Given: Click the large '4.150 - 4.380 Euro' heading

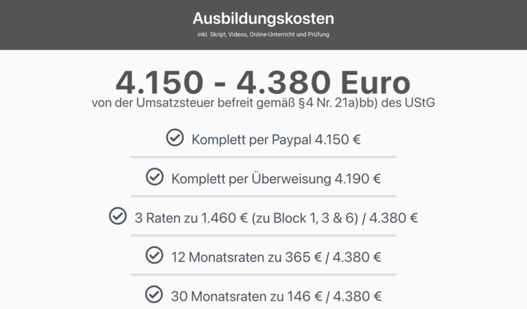Looking at the screenshot, I should [x=263, y=84].
